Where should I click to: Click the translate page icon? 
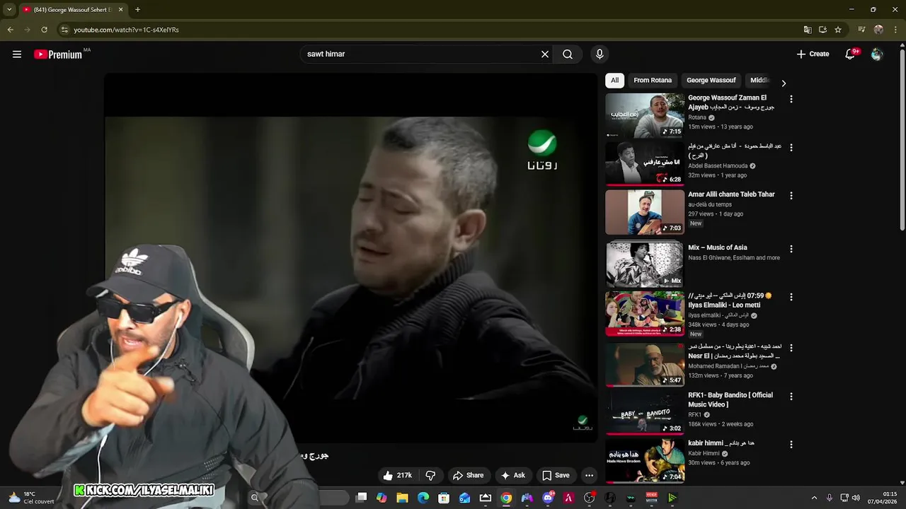(x=808, y=30)
